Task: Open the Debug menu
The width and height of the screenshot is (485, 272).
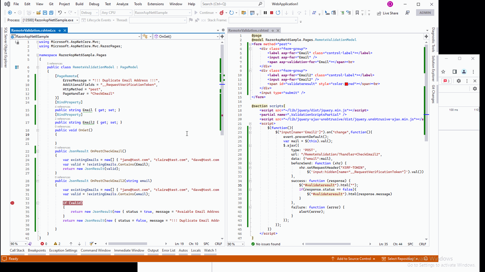Action: coord(94,4)
